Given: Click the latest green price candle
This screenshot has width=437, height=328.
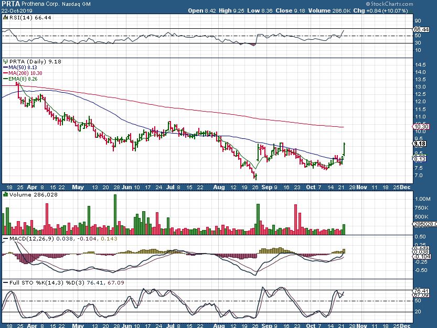Looking at the screenshot, I should [344, 149].
